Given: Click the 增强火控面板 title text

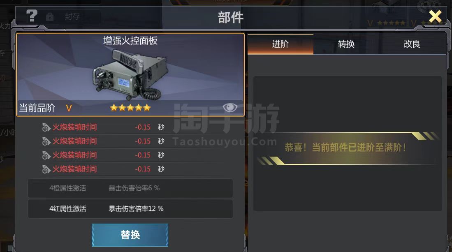Looking at the screenshot, I should [x=130, y=41].
